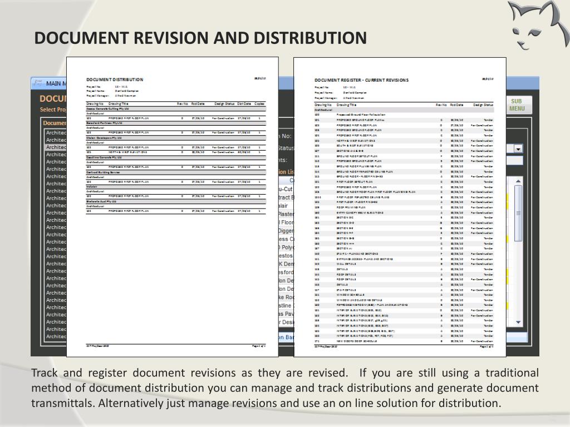Screen dimensions: 570x427
Task: Open the Document Distribution report page
Action: (x=173, y=207)
